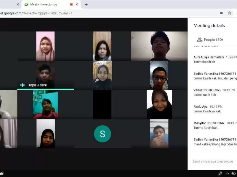Click Rindu Ayu's chat message
Image resolution: width=237 pixels, height=177 pixels.
tap(207, 111)
